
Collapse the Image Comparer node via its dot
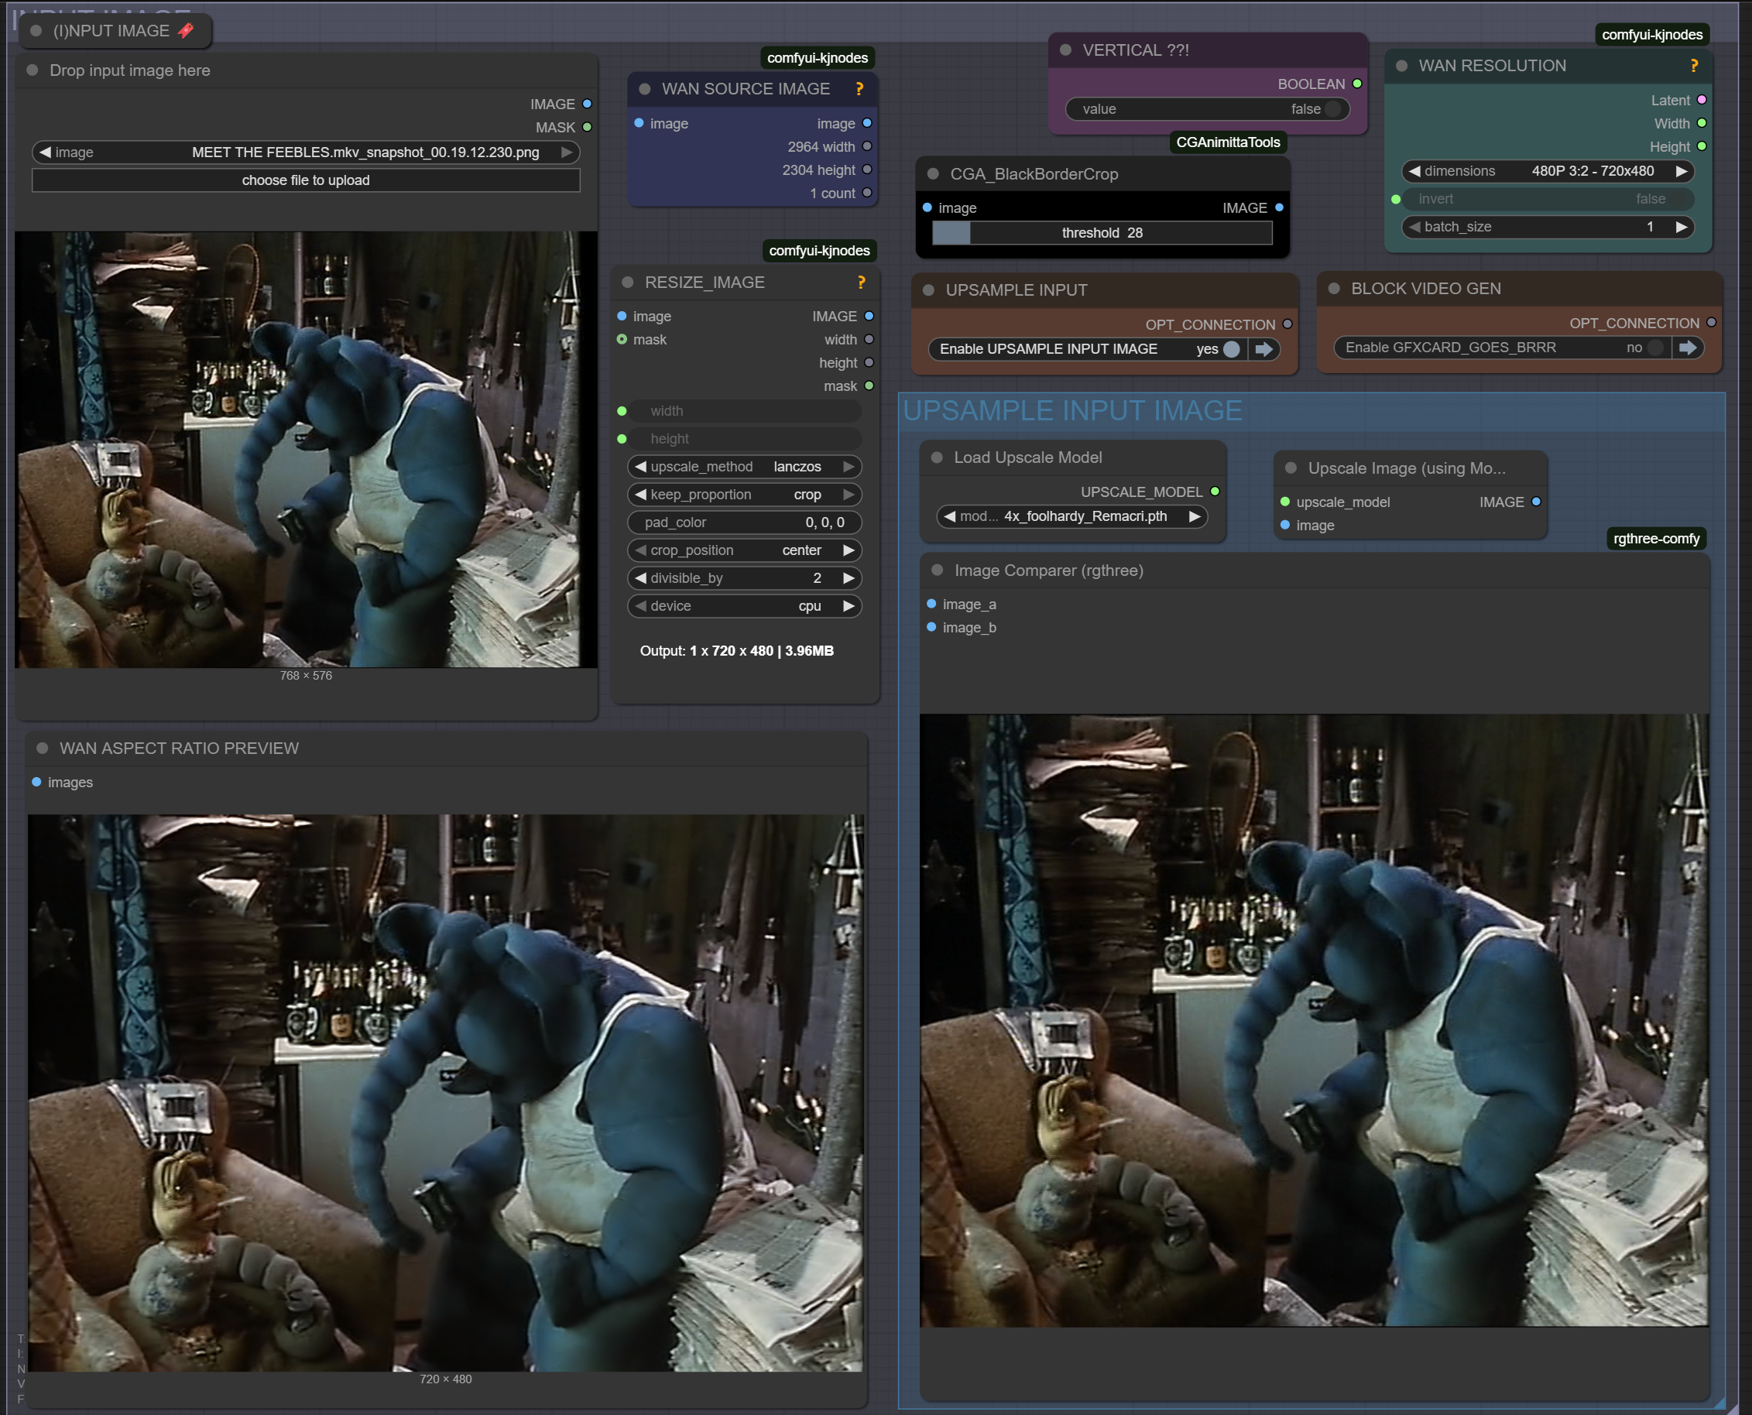pyautogui.click(x=937, y=570)
